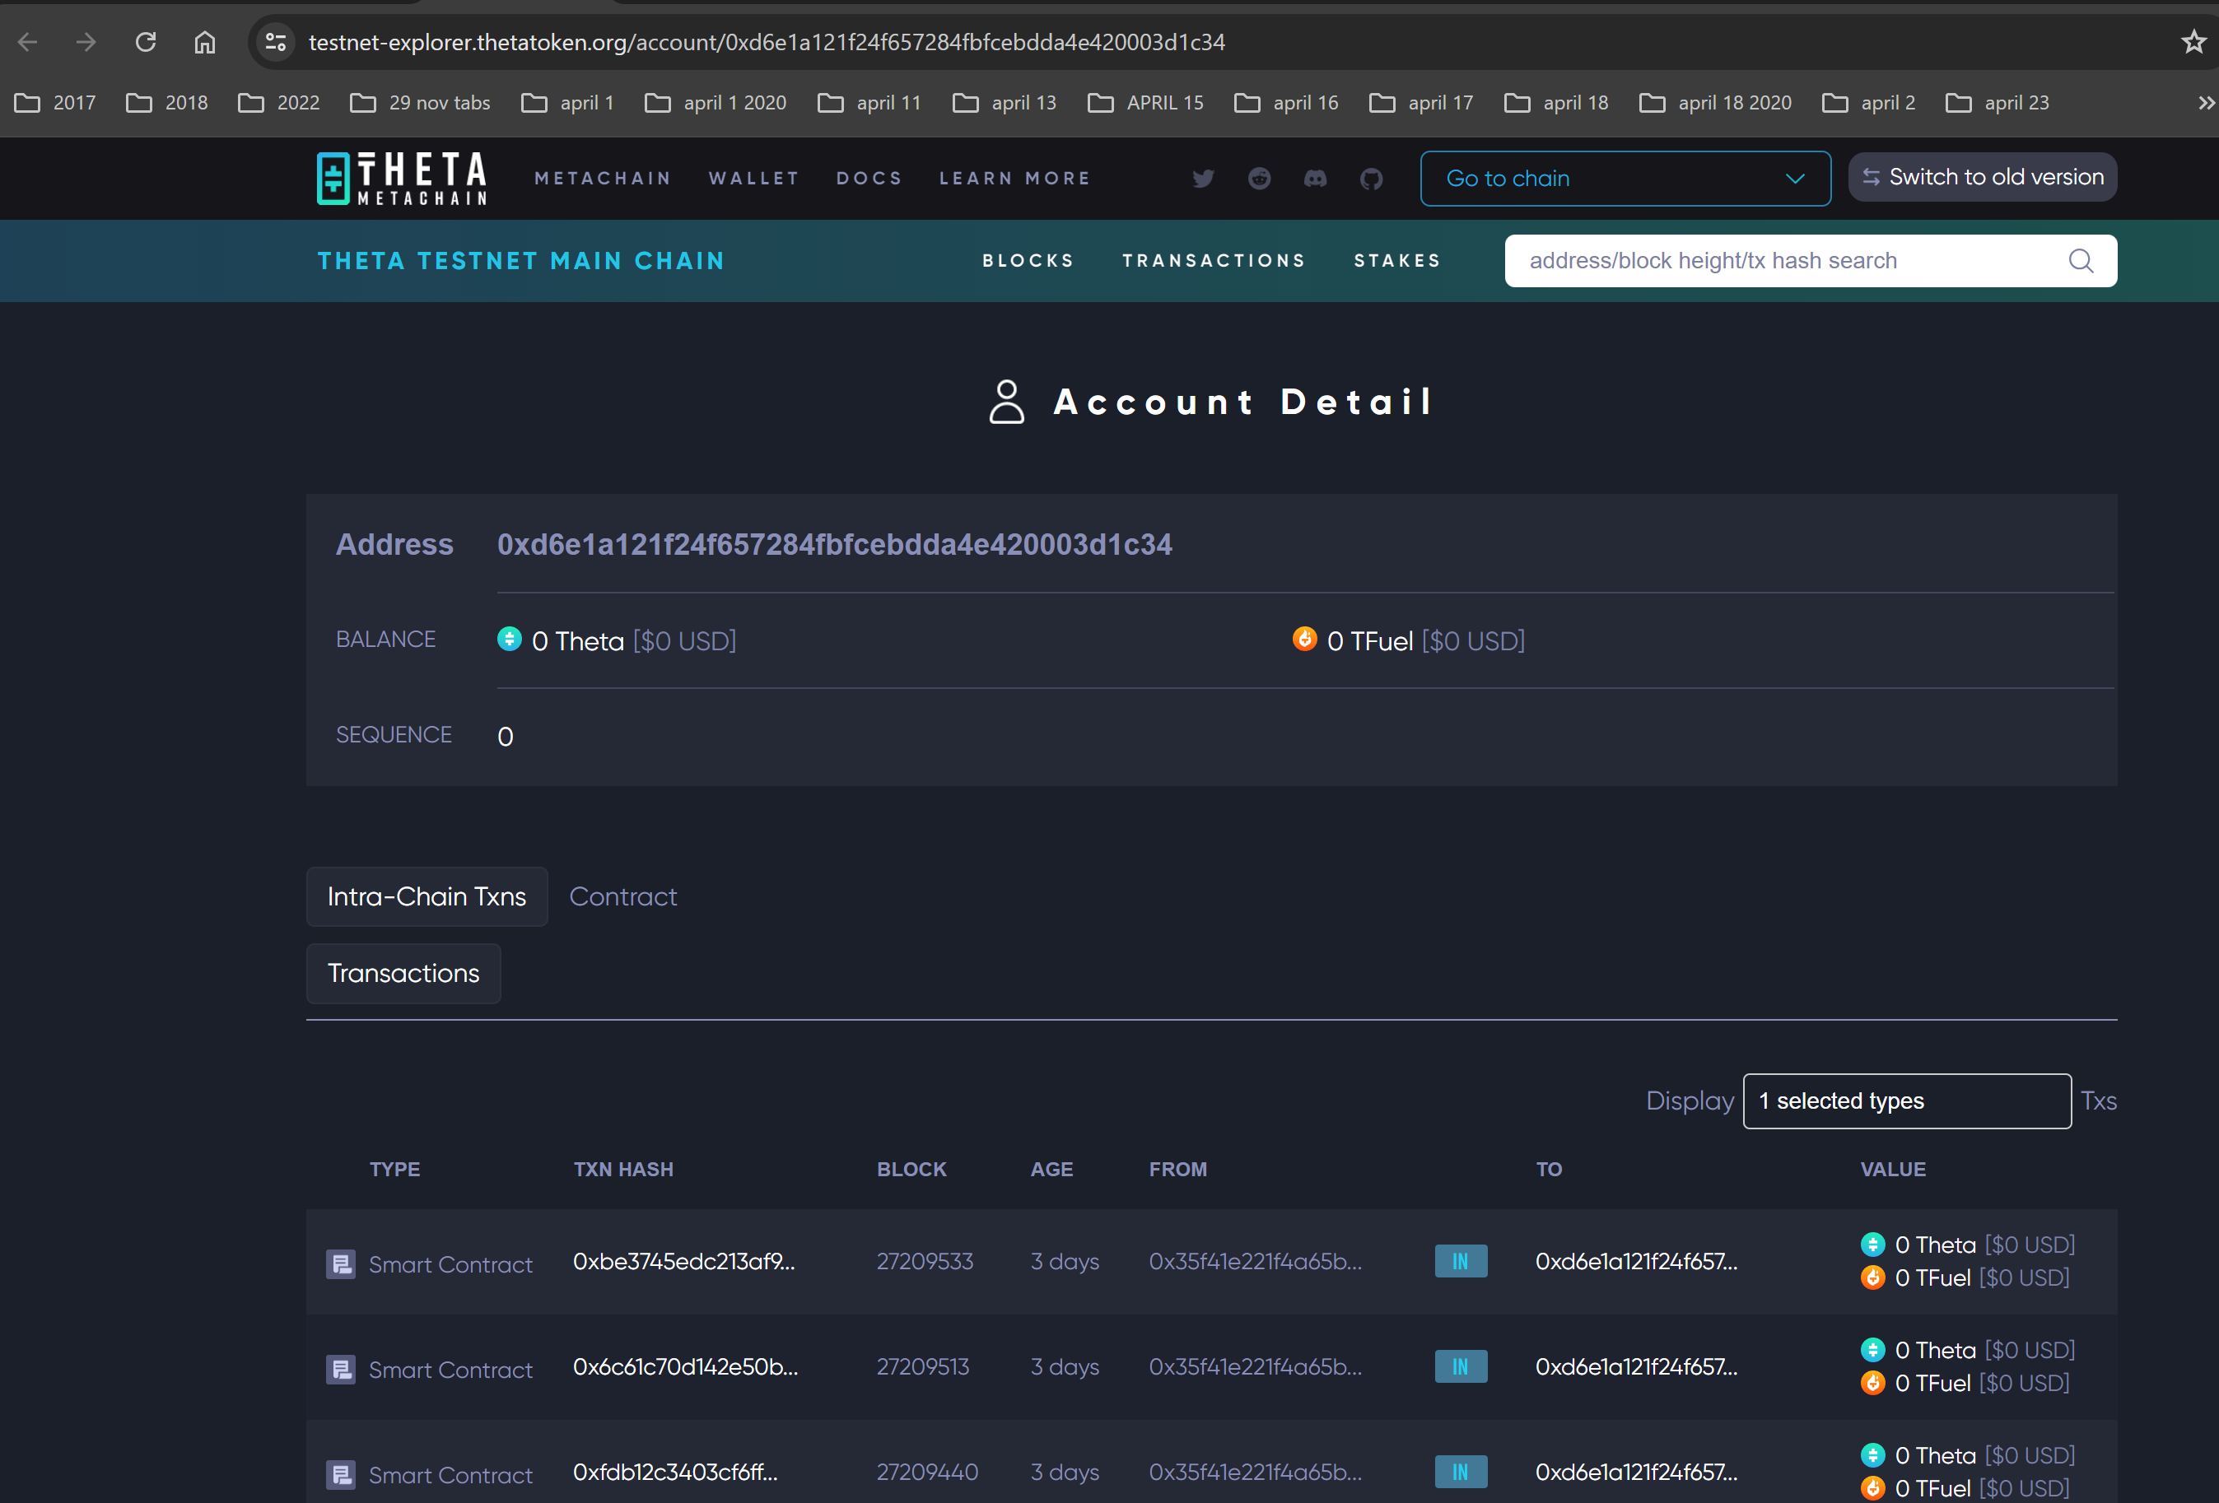Click the search magnifier icon

pyautogui.click(x=2081, y=261)
